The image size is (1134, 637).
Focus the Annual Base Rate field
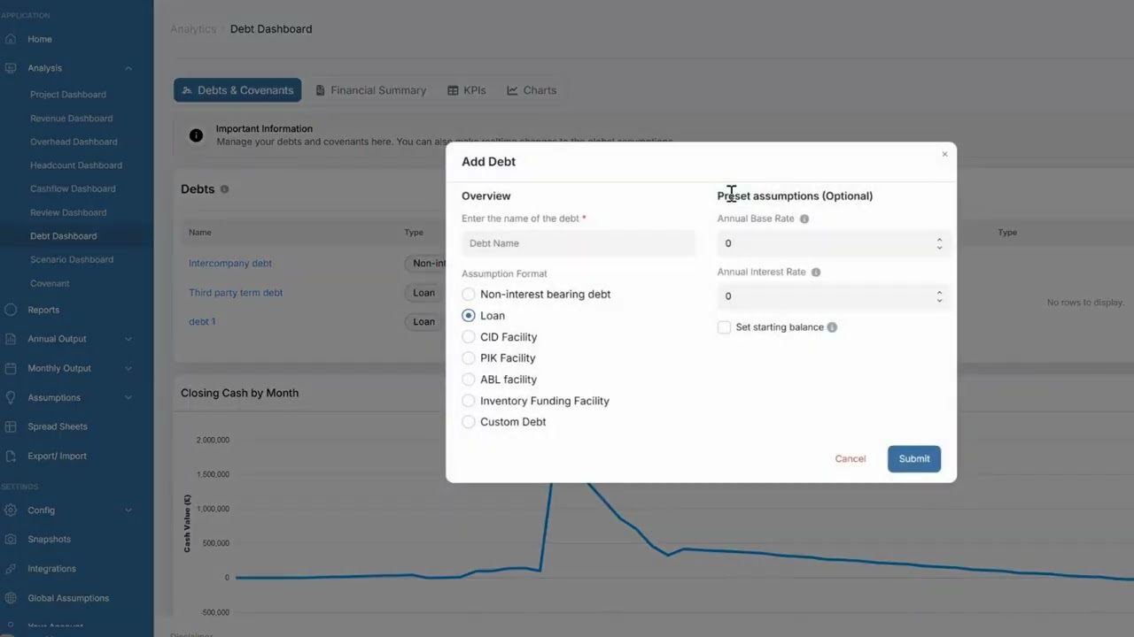tap(833, 243)
